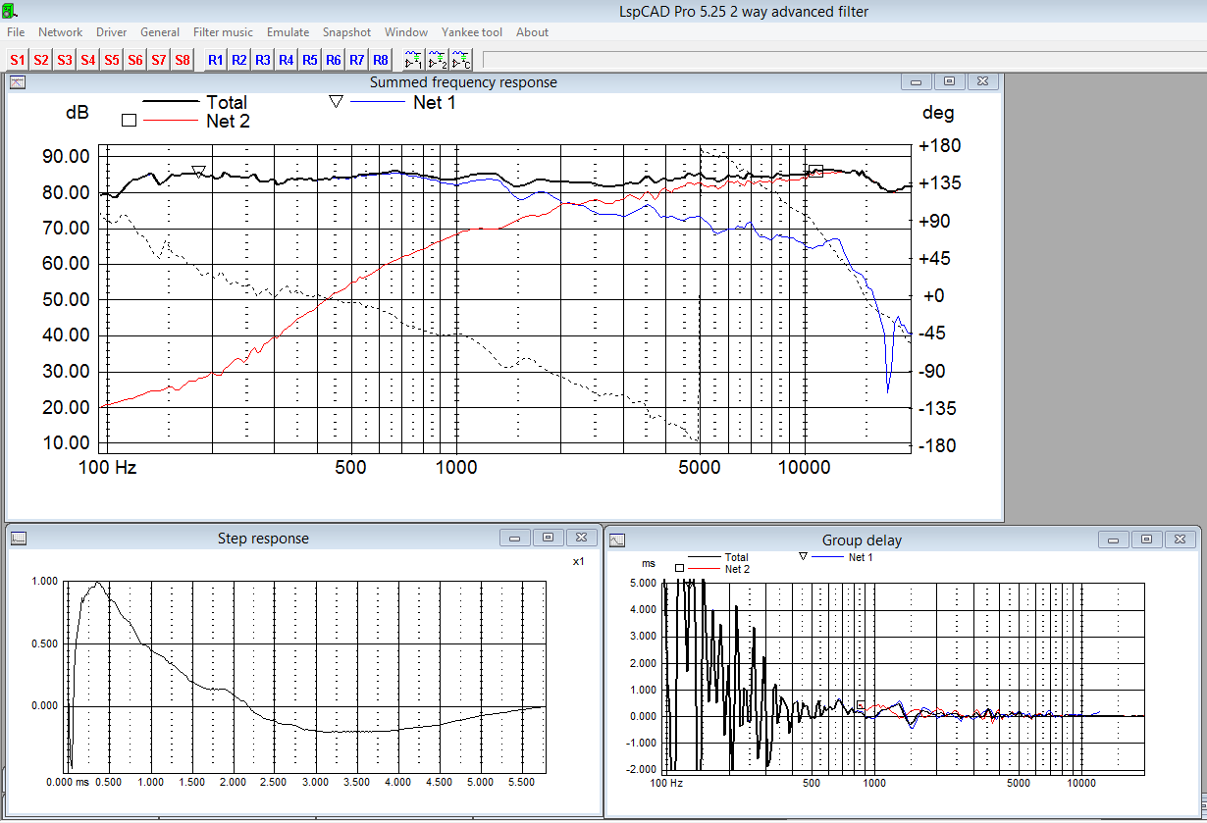The image size is (1207, 823).
Task: Click the Net 1 legend in Group delay
Action: click(x=861, y=557)
